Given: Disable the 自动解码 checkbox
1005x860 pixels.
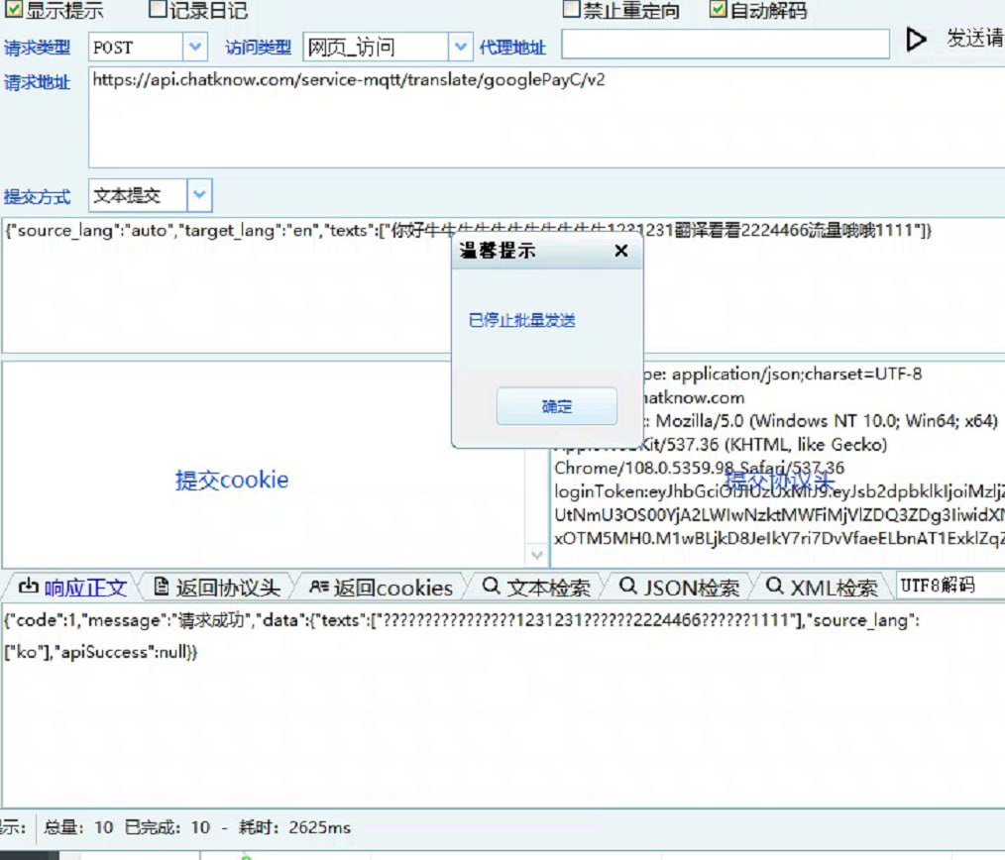Looking at the screenshot, I should coord(719,10).
